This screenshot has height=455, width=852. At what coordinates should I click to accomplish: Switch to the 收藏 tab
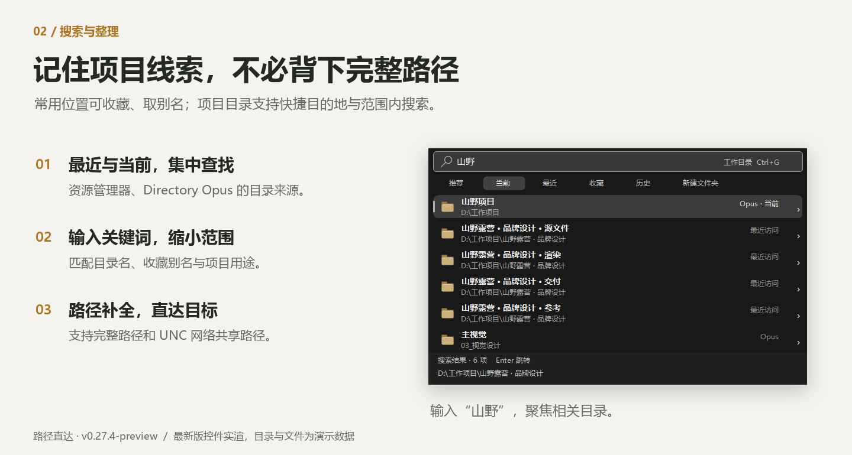596,183
